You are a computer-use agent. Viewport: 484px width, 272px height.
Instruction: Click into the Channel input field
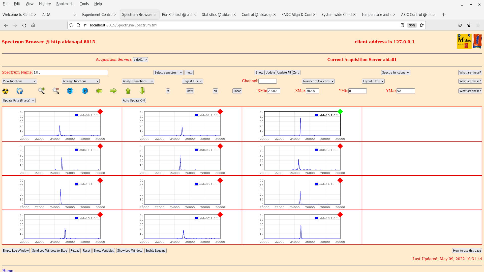267,81
